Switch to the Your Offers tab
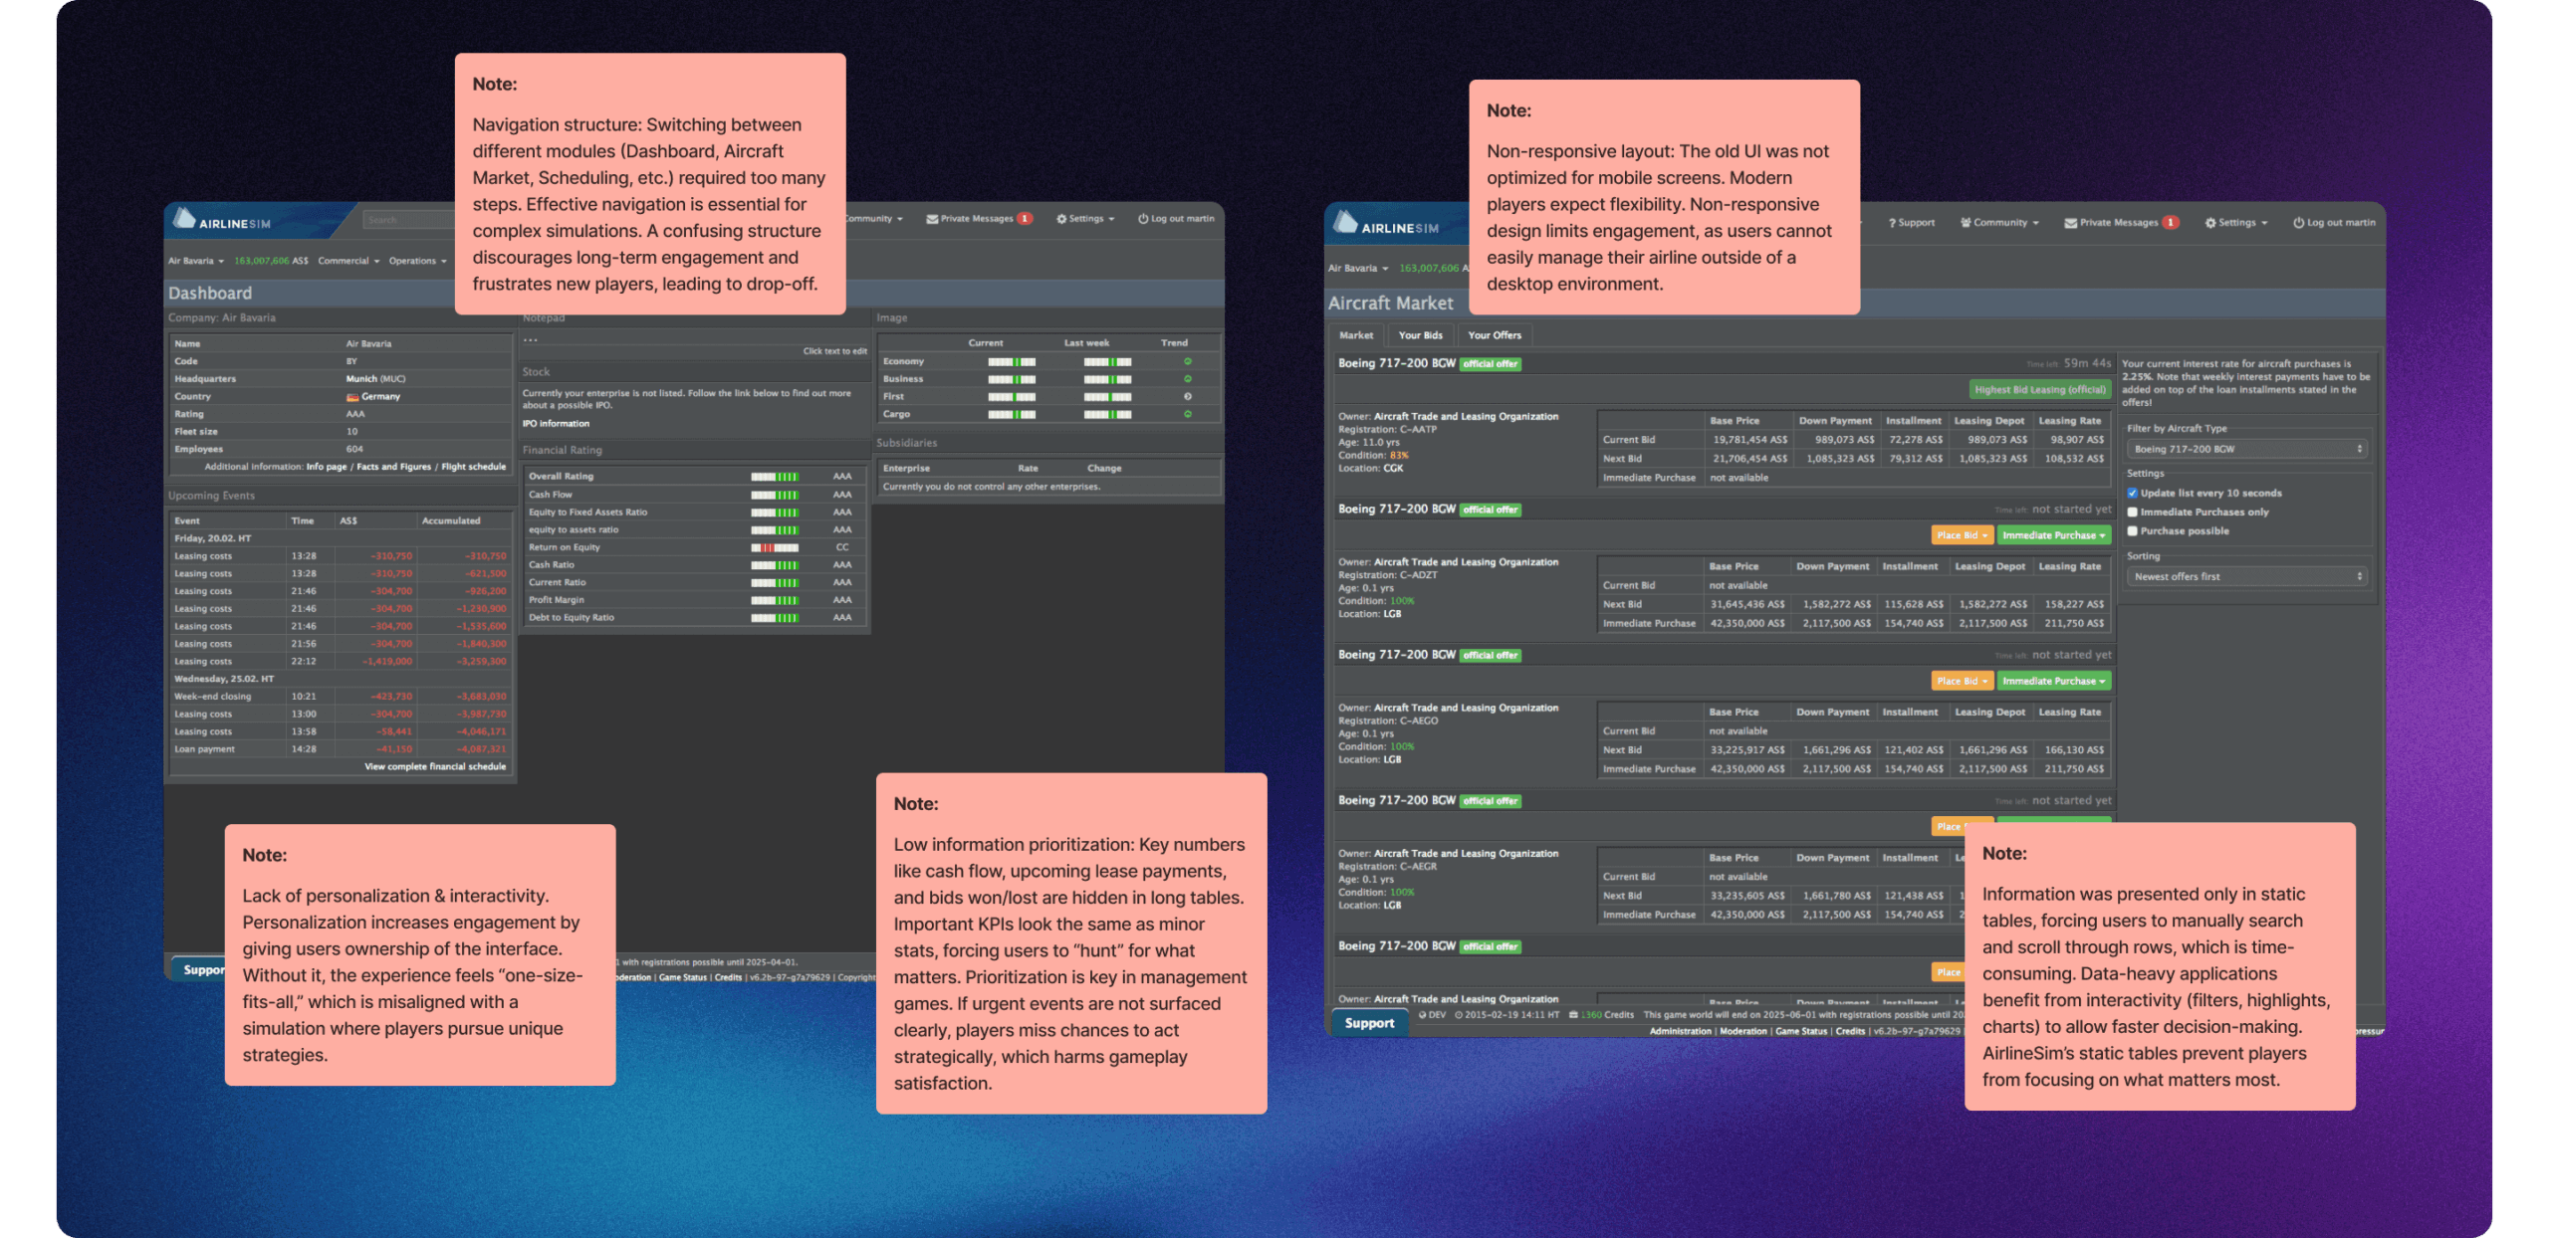 click(1494, 335)
